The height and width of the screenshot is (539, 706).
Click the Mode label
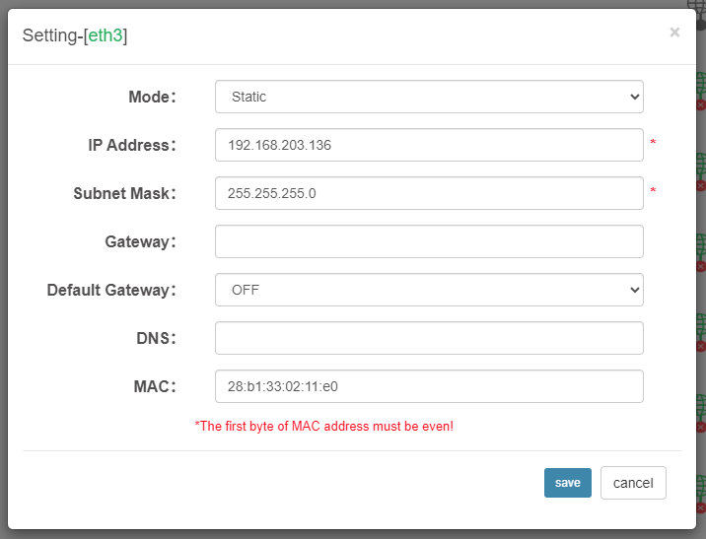152,97
